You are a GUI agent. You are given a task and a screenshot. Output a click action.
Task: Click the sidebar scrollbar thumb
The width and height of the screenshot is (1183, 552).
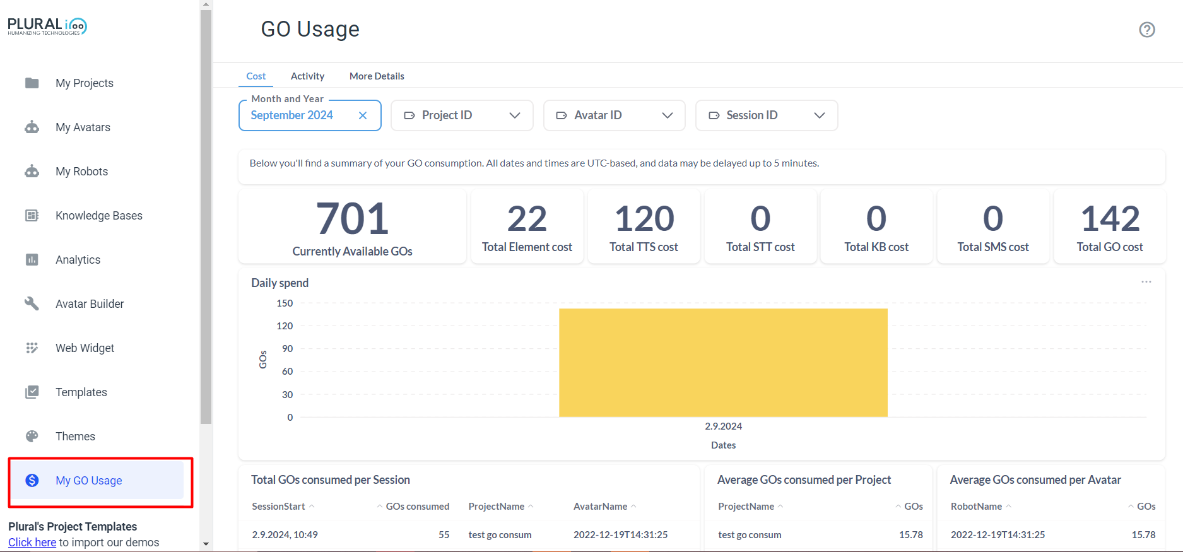click(206, 216)
